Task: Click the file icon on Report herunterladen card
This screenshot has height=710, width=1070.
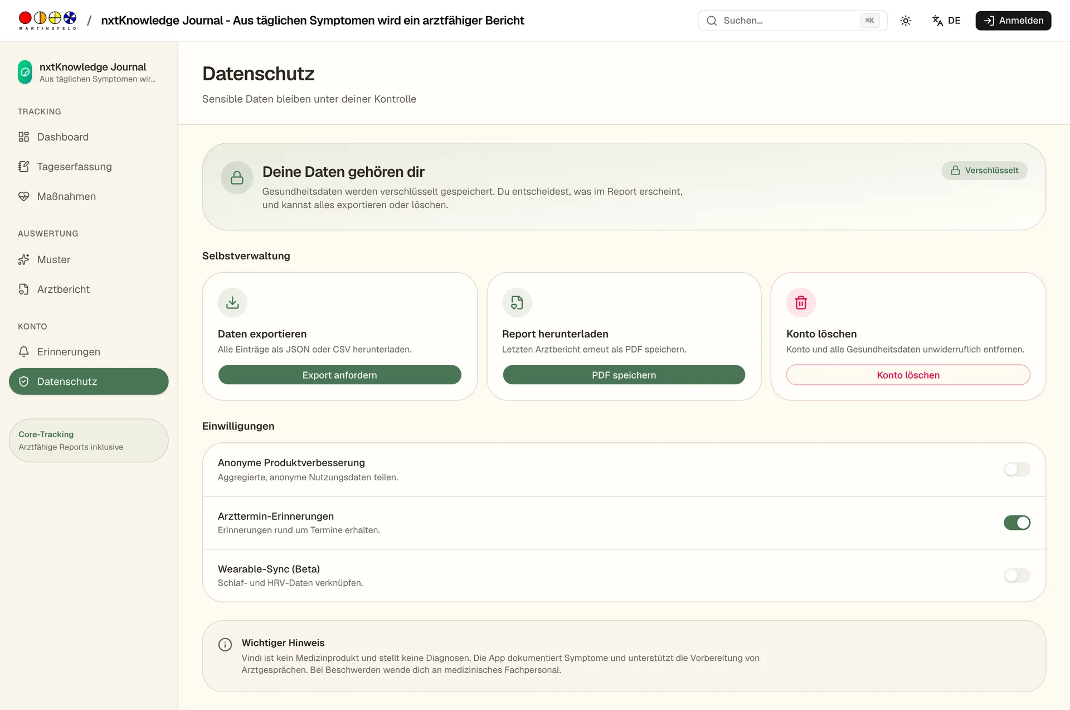Action: (517, 302)
